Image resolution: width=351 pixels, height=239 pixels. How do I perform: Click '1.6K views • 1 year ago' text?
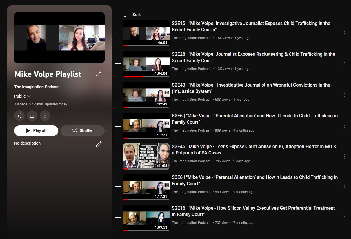coord(233,38)
